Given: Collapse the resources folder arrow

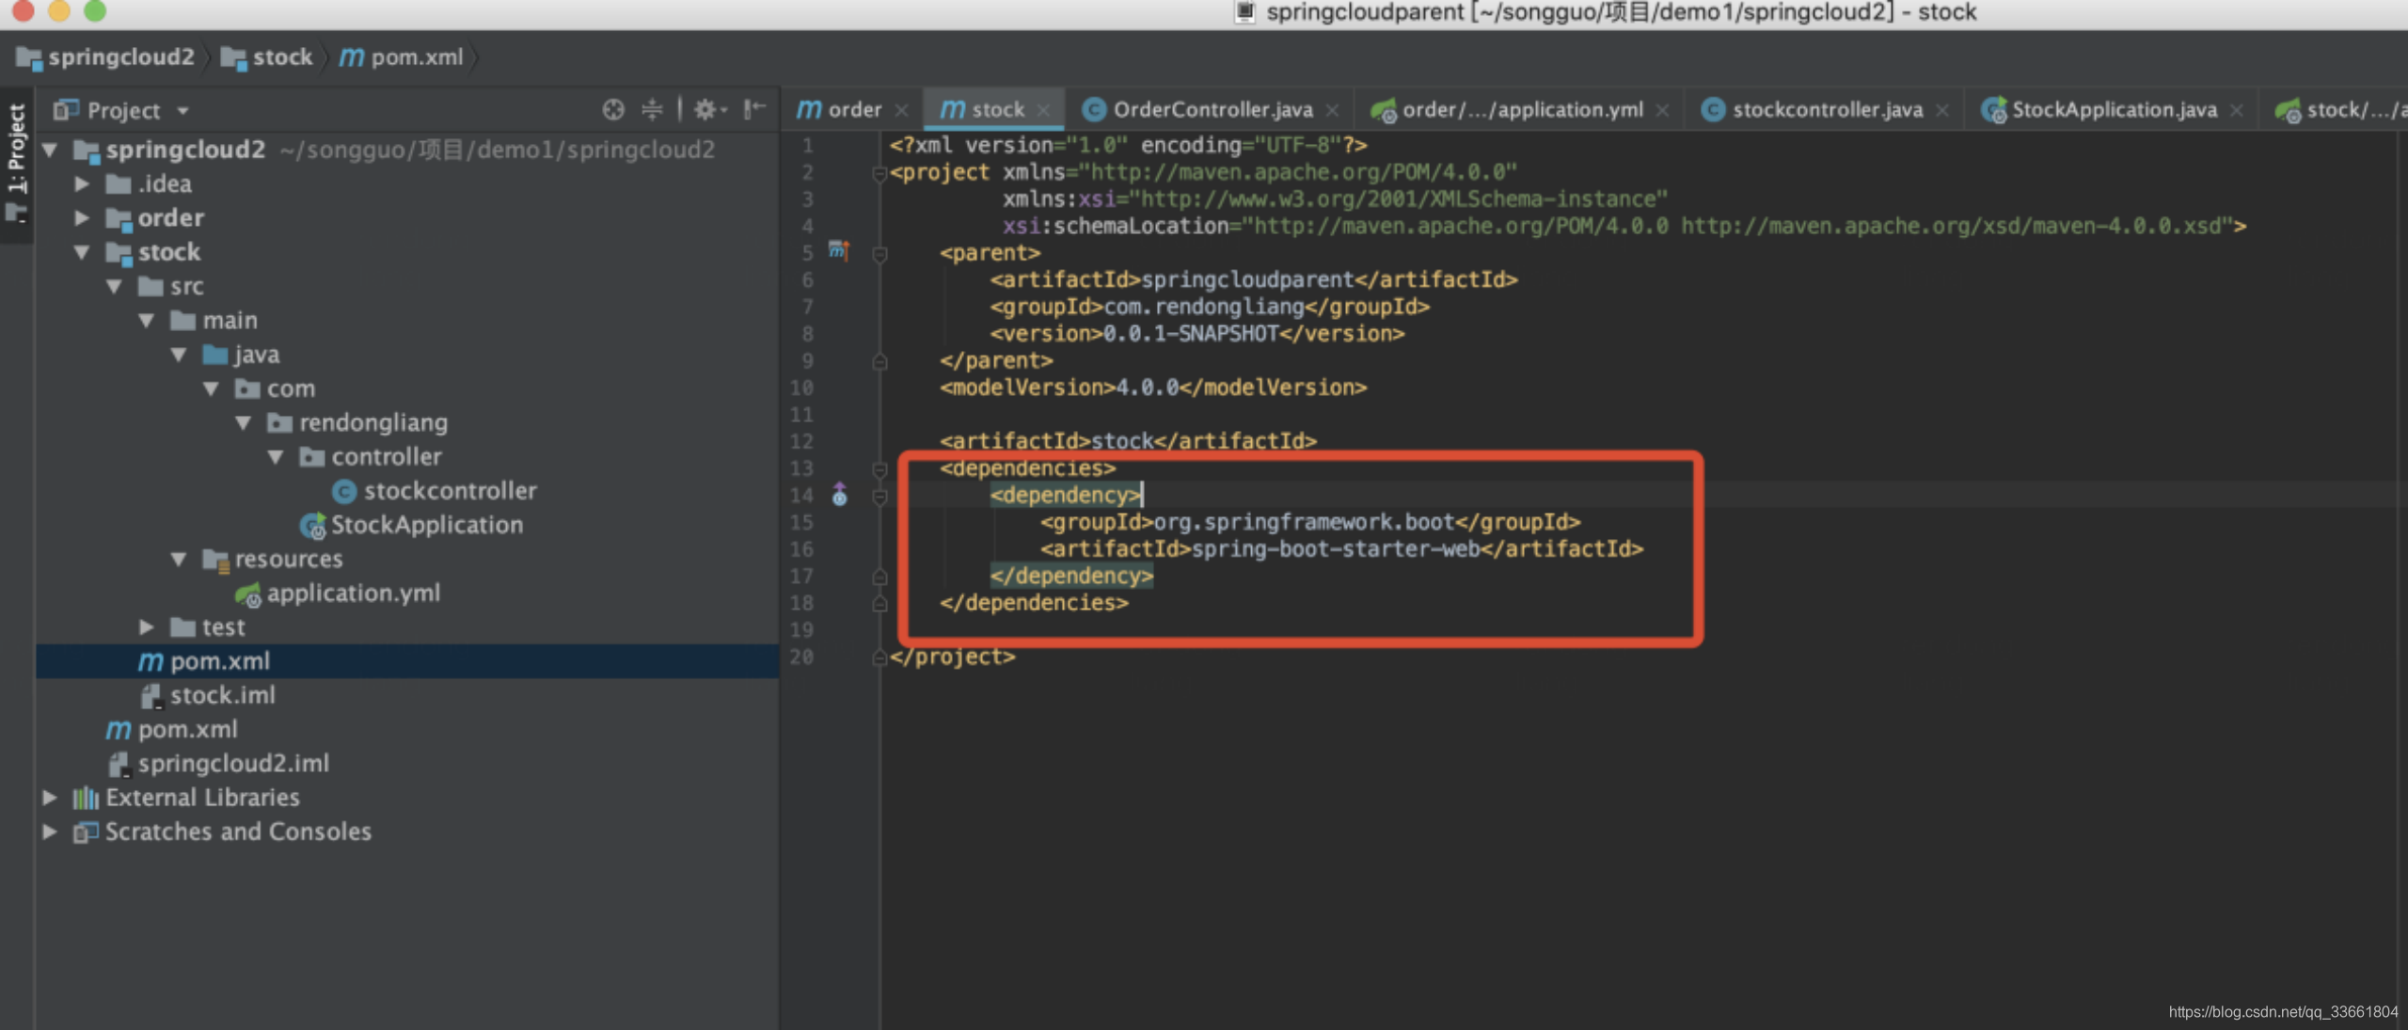Looking at the screenshot, I should coord(179,559).
